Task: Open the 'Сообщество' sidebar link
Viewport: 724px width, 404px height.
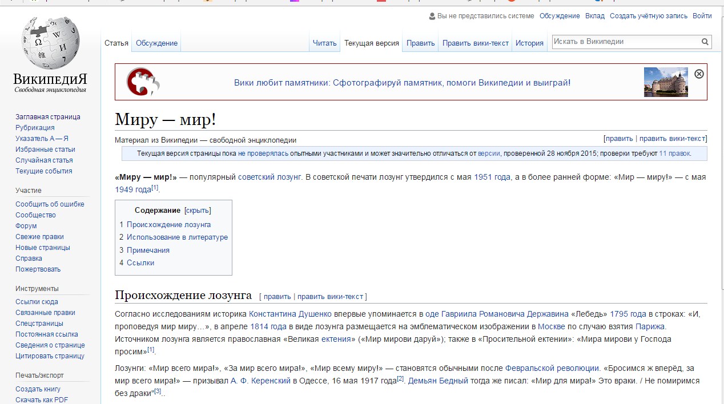Action: (x=35, y=215)
